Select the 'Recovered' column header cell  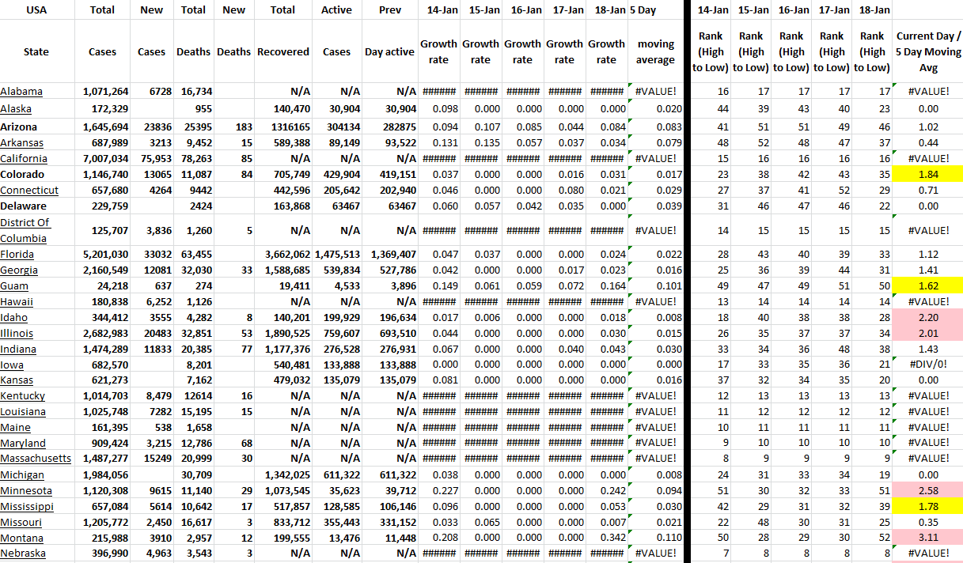(282, 52)
